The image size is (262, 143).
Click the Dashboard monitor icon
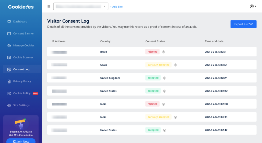9,22
